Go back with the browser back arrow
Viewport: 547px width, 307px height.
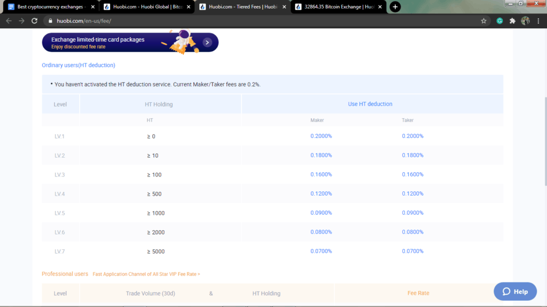(x=9, y=21)
